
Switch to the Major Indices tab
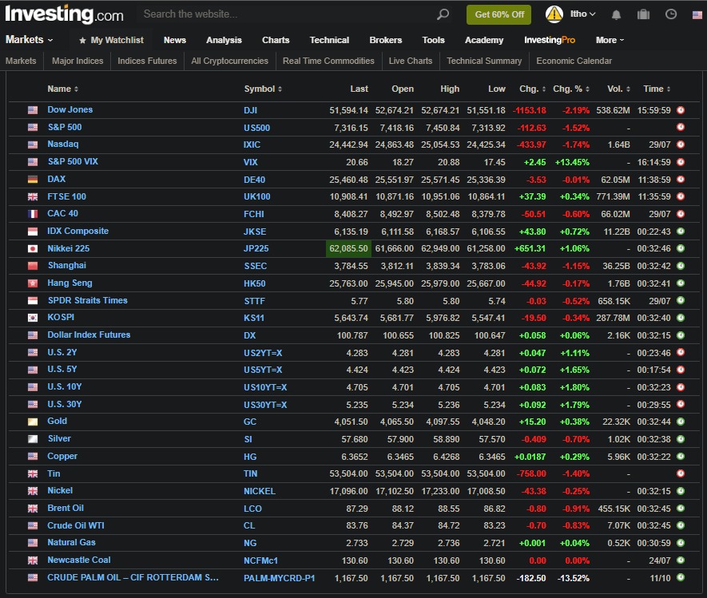click(x=77, y=61)
